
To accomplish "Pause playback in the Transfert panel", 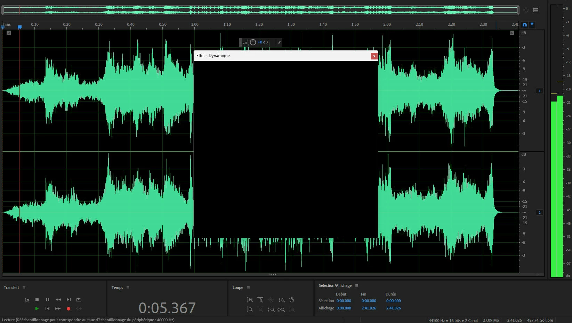I will [48, 299].
